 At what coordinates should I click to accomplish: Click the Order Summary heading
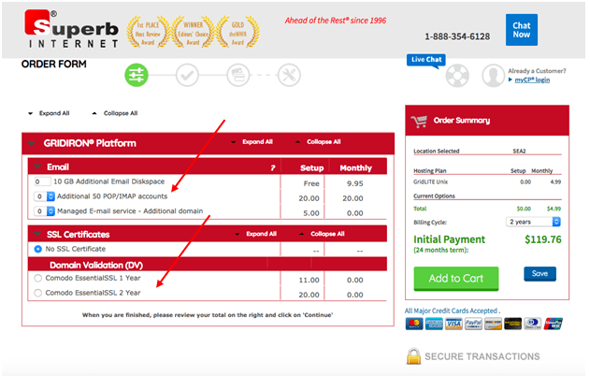462,121
